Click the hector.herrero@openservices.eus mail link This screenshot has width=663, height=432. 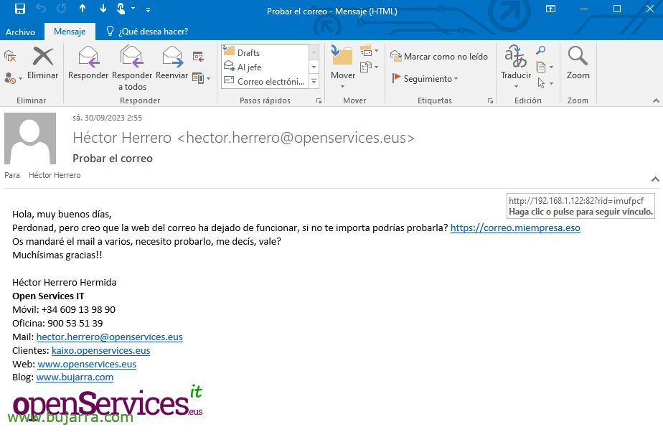tap(110, 337)
